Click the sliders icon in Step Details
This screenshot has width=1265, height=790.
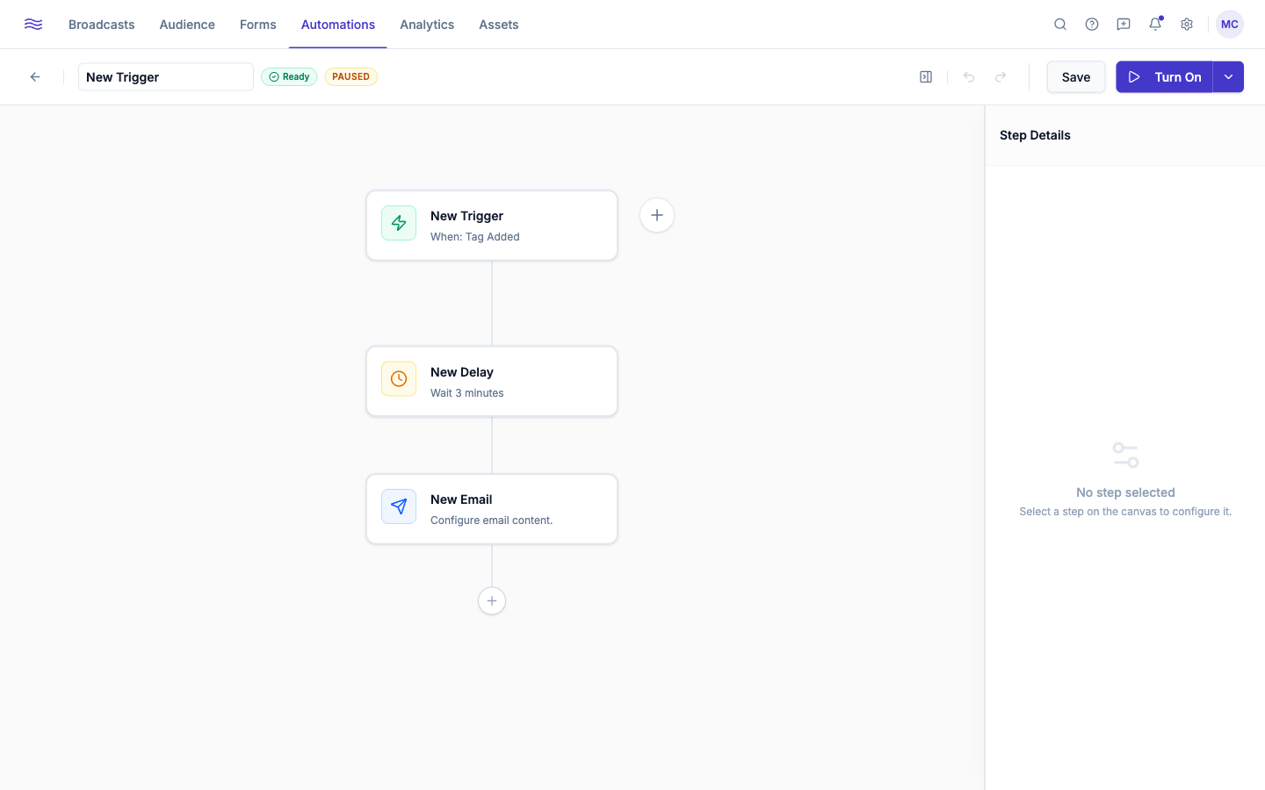[1125, 455]
